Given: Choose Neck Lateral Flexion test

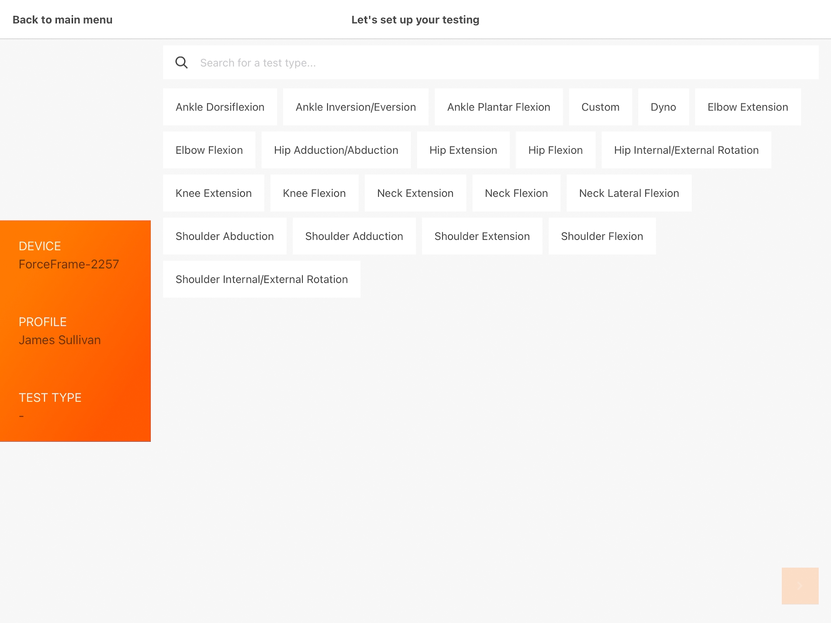Looking at the screenshot, I should pos(629,193).
